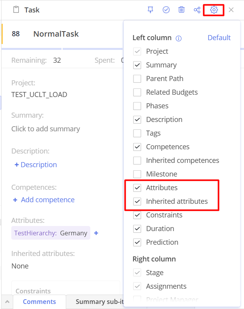This screenshot has width=244, height=309.
Task: Click the 'Click to add summary' field
Action: (x=46, y=129)
